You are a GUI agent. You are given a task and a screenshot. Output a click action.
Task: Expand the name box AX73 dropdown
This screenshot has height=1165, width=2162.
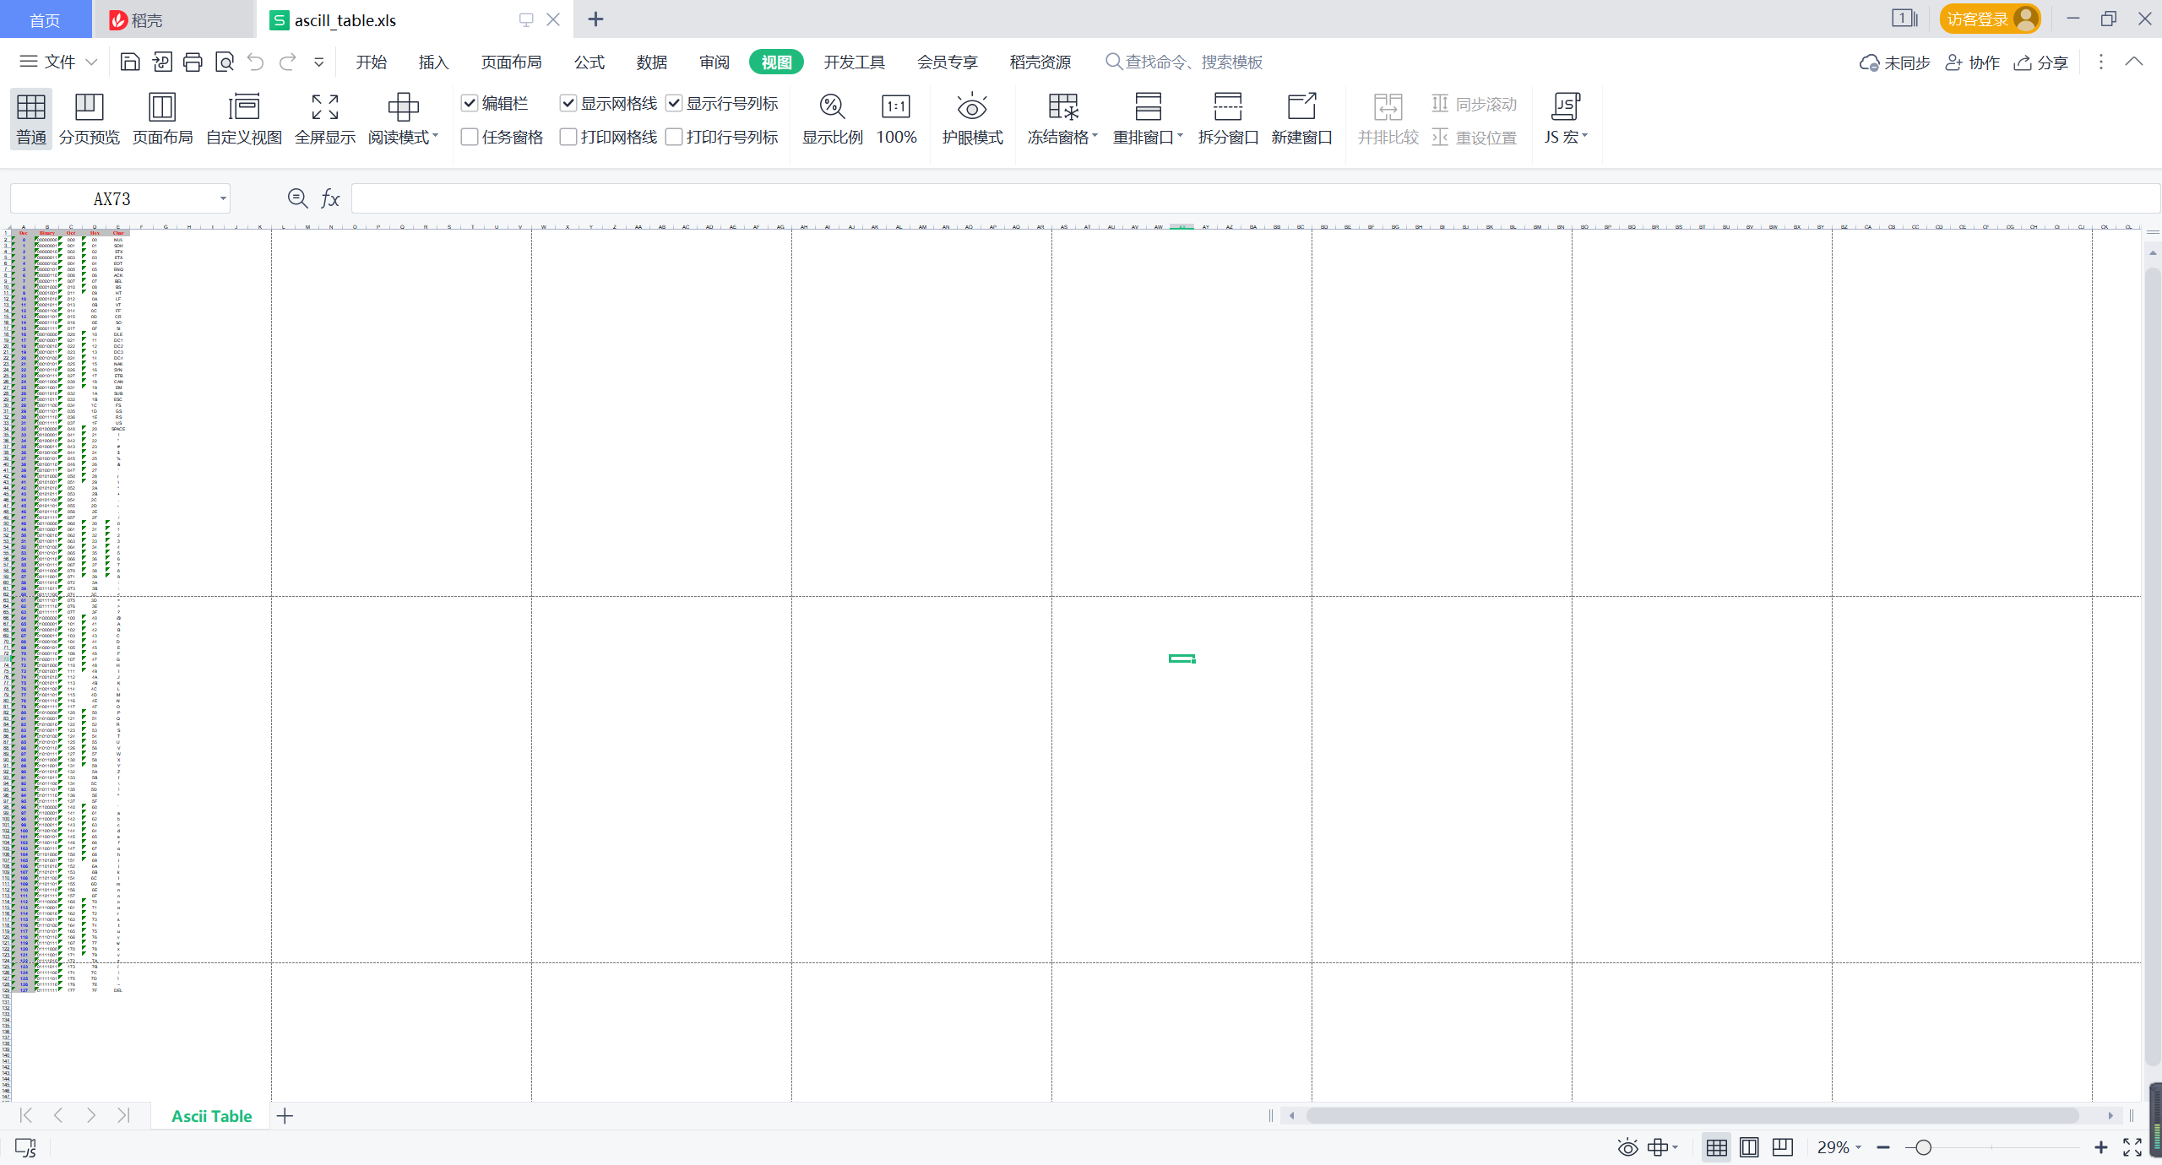click(x=223, y=199)
